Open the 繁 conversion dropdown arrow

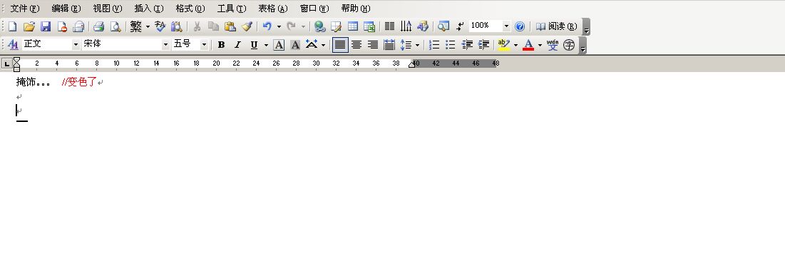click(148, 26)
